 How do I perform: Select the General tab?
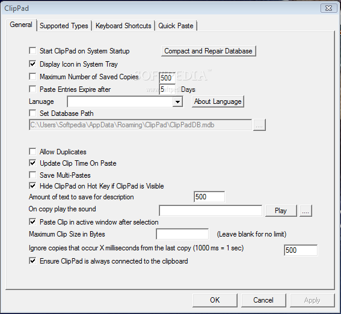21,25
